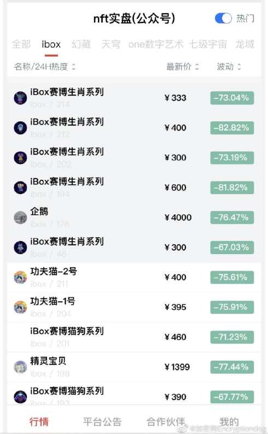Click the 功夫猫-1号 cat avatar
The image size is (268, 434).
click(x=20, y=307)
